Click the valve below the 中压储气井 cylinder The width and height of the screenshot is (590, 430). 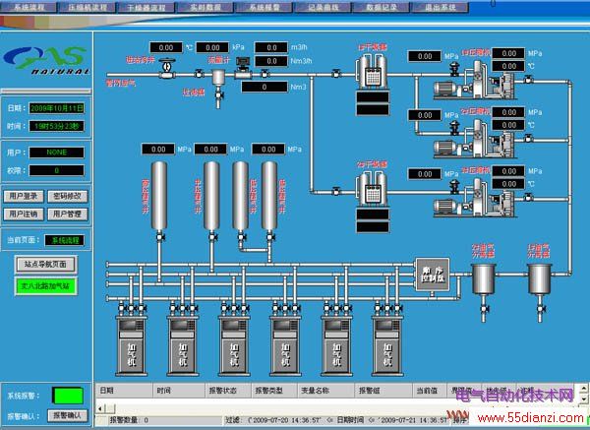tap(212, 237)
